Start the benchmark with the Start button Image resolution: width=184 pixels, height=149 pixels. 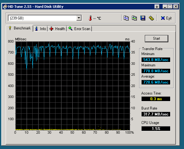(156, 39)
